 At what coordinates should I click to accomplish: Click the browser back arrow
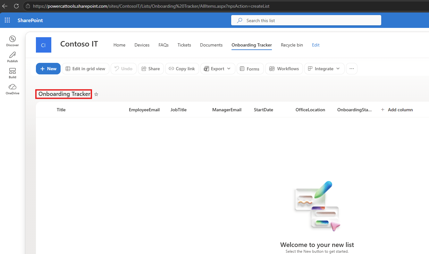(x=5, y=6)
